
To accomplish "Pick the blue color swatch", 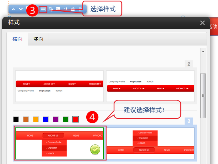I will tap(46, 120).
